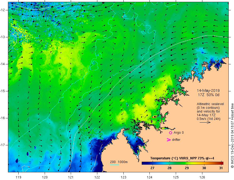Click the 0.5m/s velocity scale arrow
The height and width of the screenshot is (180, 234).
(x=205, y=122)
